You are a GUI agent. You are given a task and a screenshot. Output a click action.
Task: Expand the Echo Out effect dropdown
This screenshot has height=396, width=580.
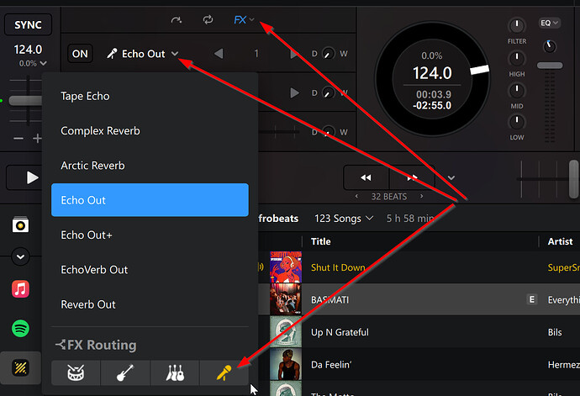tap(175, 54)
